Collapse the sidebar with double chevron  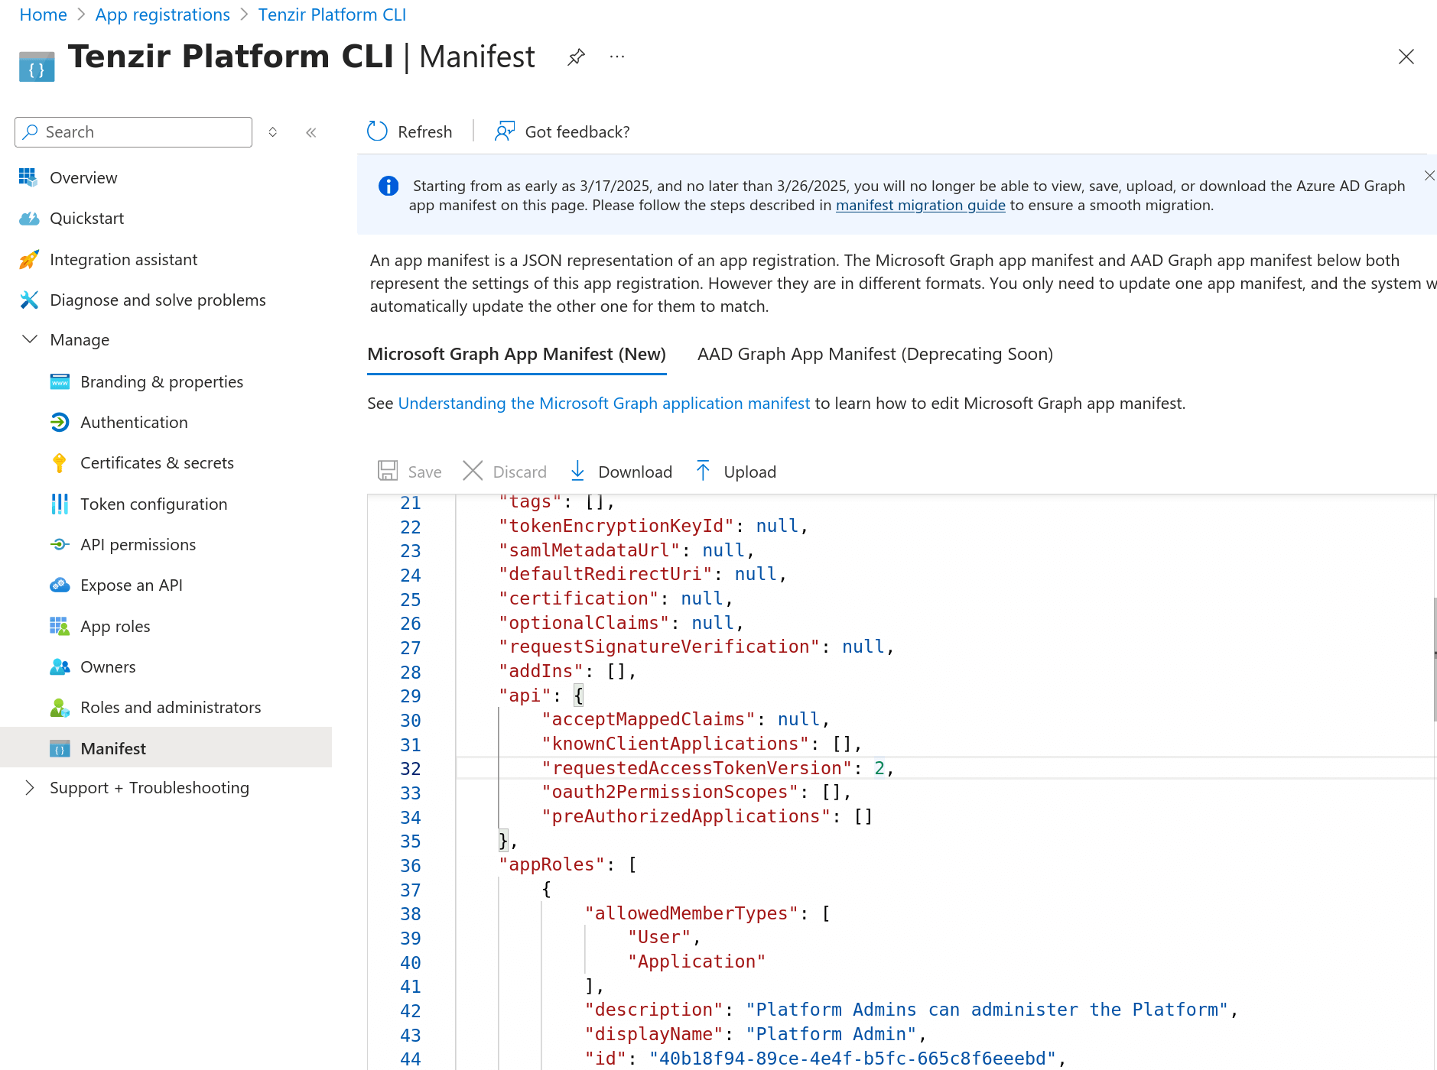pos(311,132)
